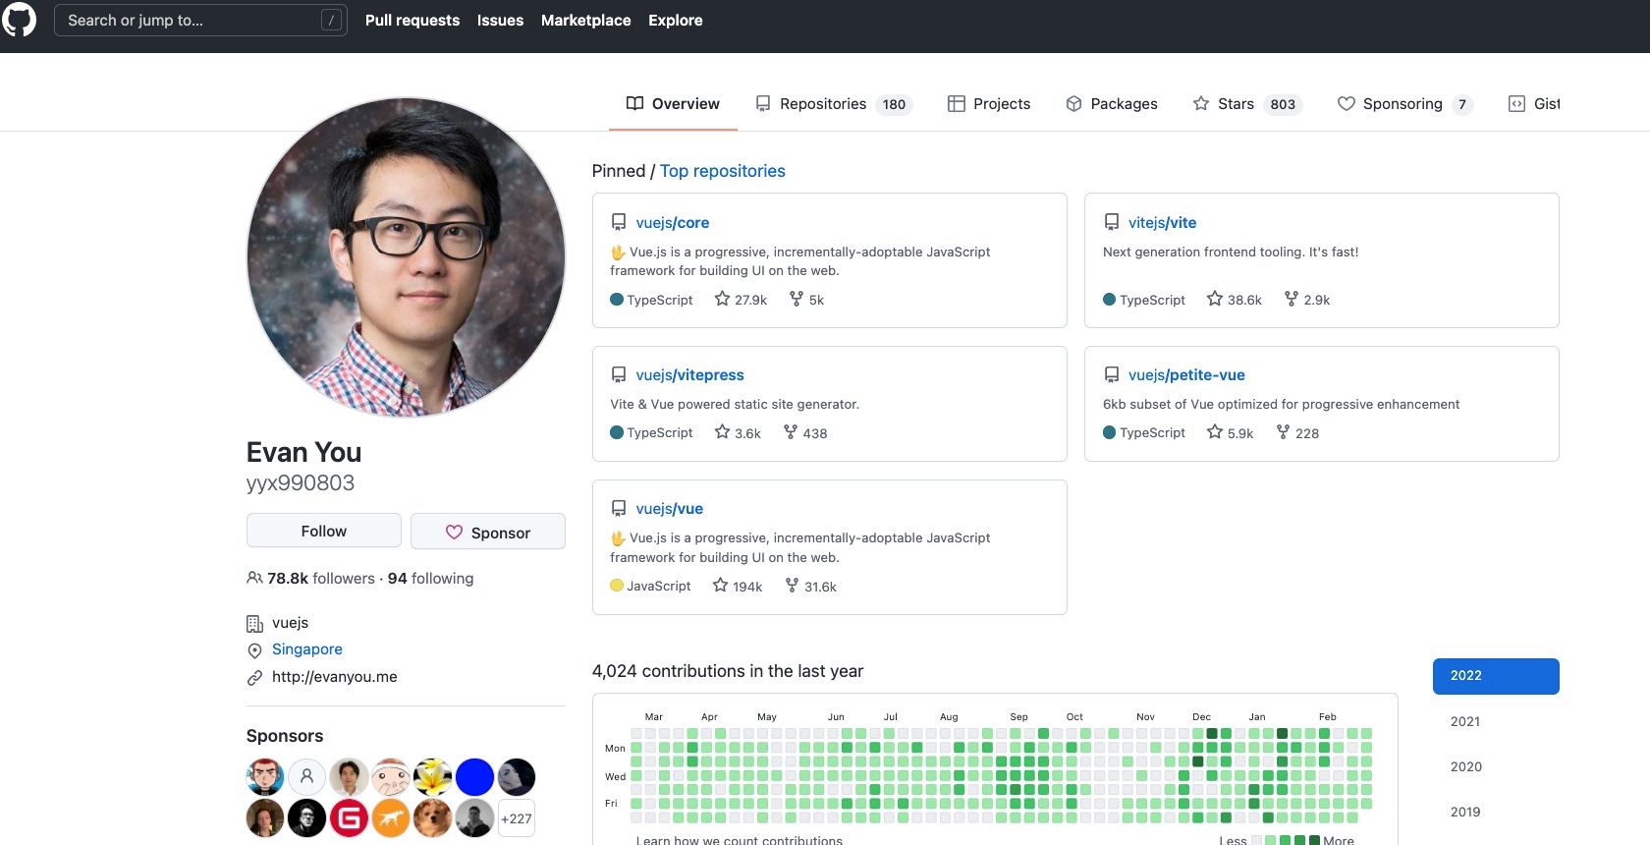Open the vuejs/vue repository link
The height and width of the screenshot is (845, 1650).
coord(670,509)
